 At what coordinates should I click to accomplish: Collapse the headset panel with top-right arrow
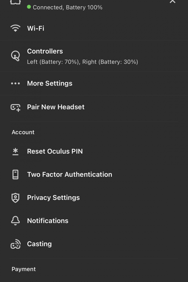pos(172,2)
